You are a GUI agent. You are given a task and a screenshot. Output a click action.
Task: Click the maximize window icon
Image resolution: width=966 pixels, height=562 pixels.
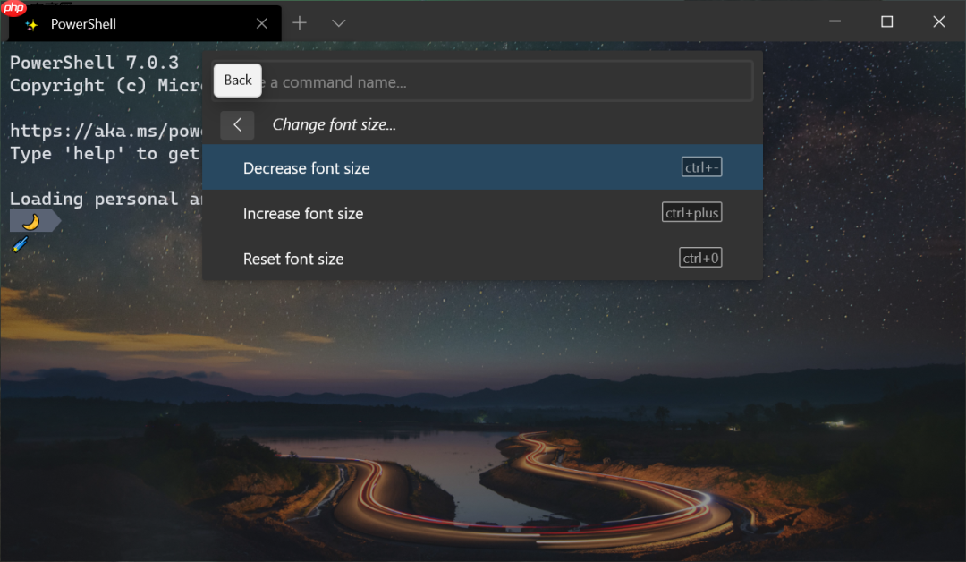pyautogui.click(x=886, y=21)
